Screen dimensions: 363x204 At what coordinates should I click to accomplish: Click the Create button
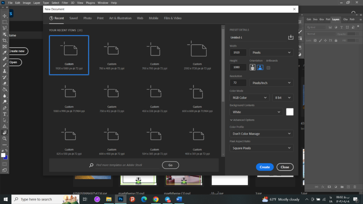point(264,167)
